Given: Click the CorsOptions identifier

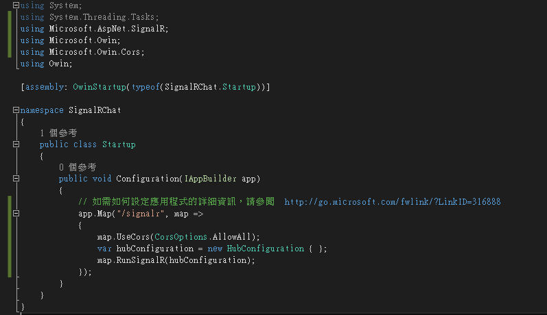Looking at the screenshot, I should coord(181,237).
